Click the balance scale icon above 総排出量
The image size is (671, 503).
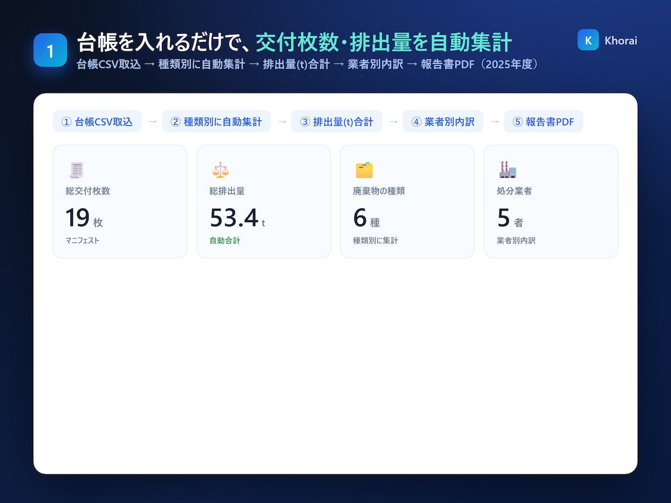click(x=220, y=170)
